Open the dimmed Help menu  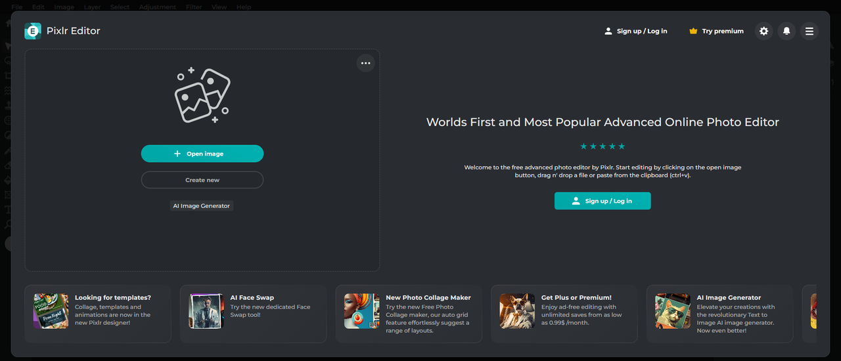pos(244,7)
